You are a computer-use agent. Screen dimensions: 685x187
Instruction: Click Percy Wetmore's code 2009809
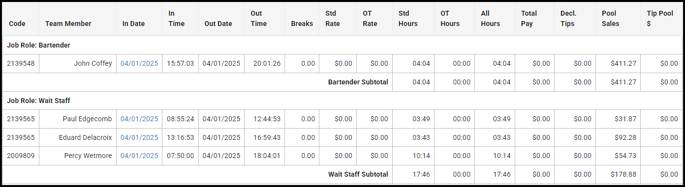[21, 156]
